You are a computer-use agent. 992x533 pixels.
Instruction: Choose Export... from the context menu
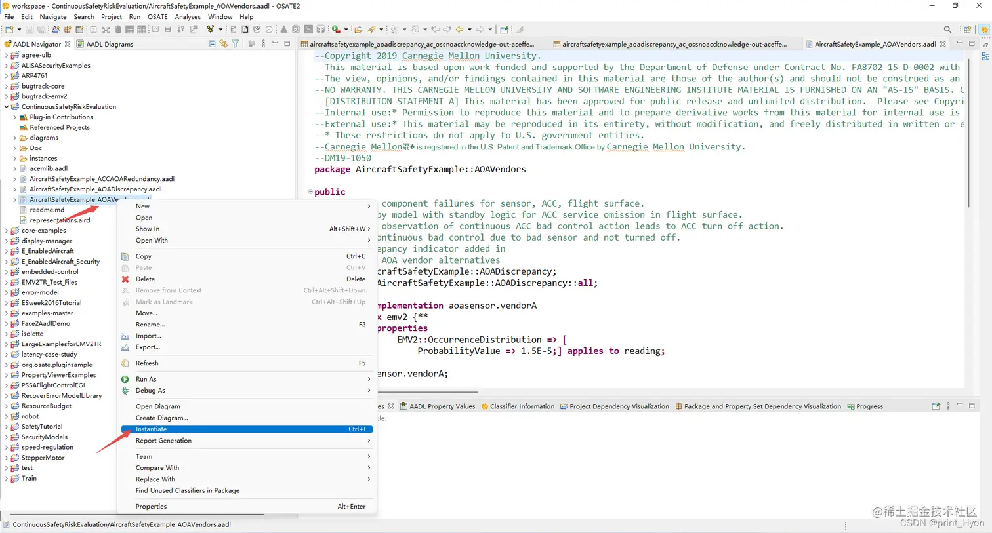pos(247,347)
